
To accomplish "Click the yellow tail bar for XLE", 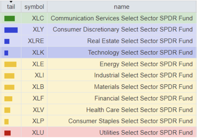I will coord(10,64).
